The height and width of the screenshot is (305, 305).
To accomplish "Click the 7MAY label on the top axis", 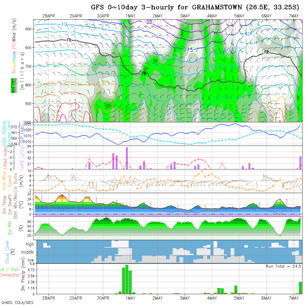I will coord(294,16).
